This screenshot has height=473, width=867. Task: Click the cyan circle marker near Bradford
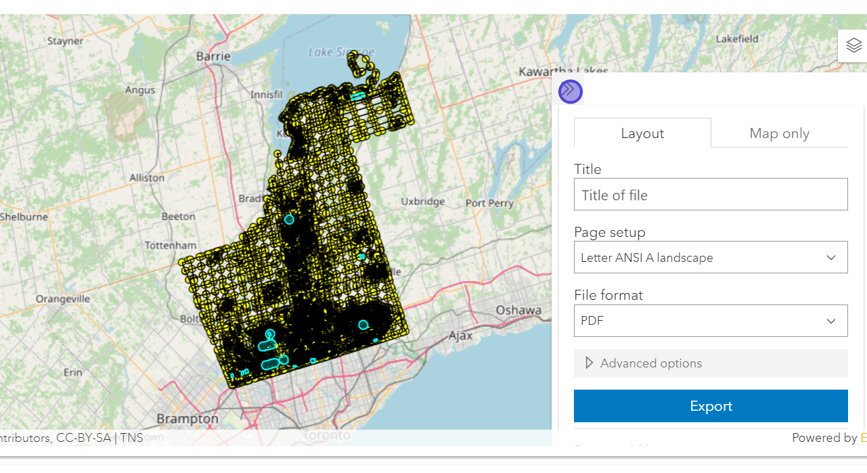click(289, 219)
